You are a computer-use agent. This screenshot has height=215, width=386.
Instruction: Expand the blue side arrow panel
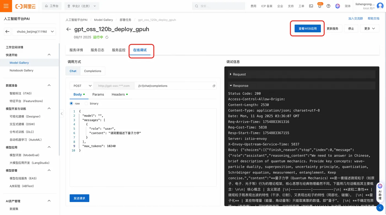tap(380, 208)
